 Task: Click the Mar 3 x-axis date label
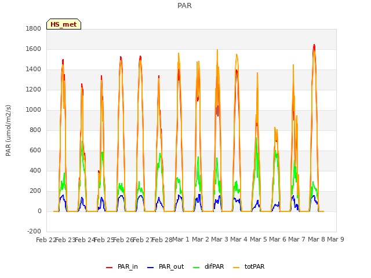pyautogui.click(x=220, y=239)
